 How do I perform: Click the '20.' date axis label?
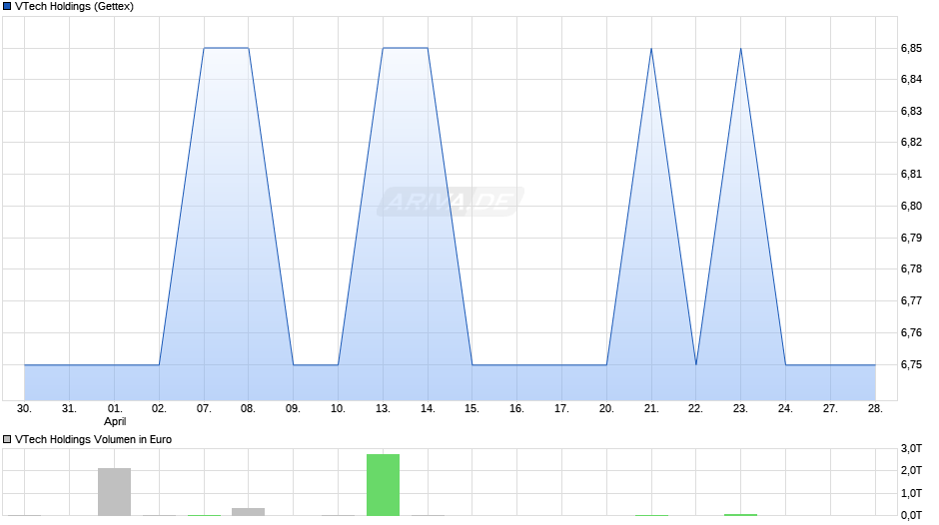(x=606, y=409)
